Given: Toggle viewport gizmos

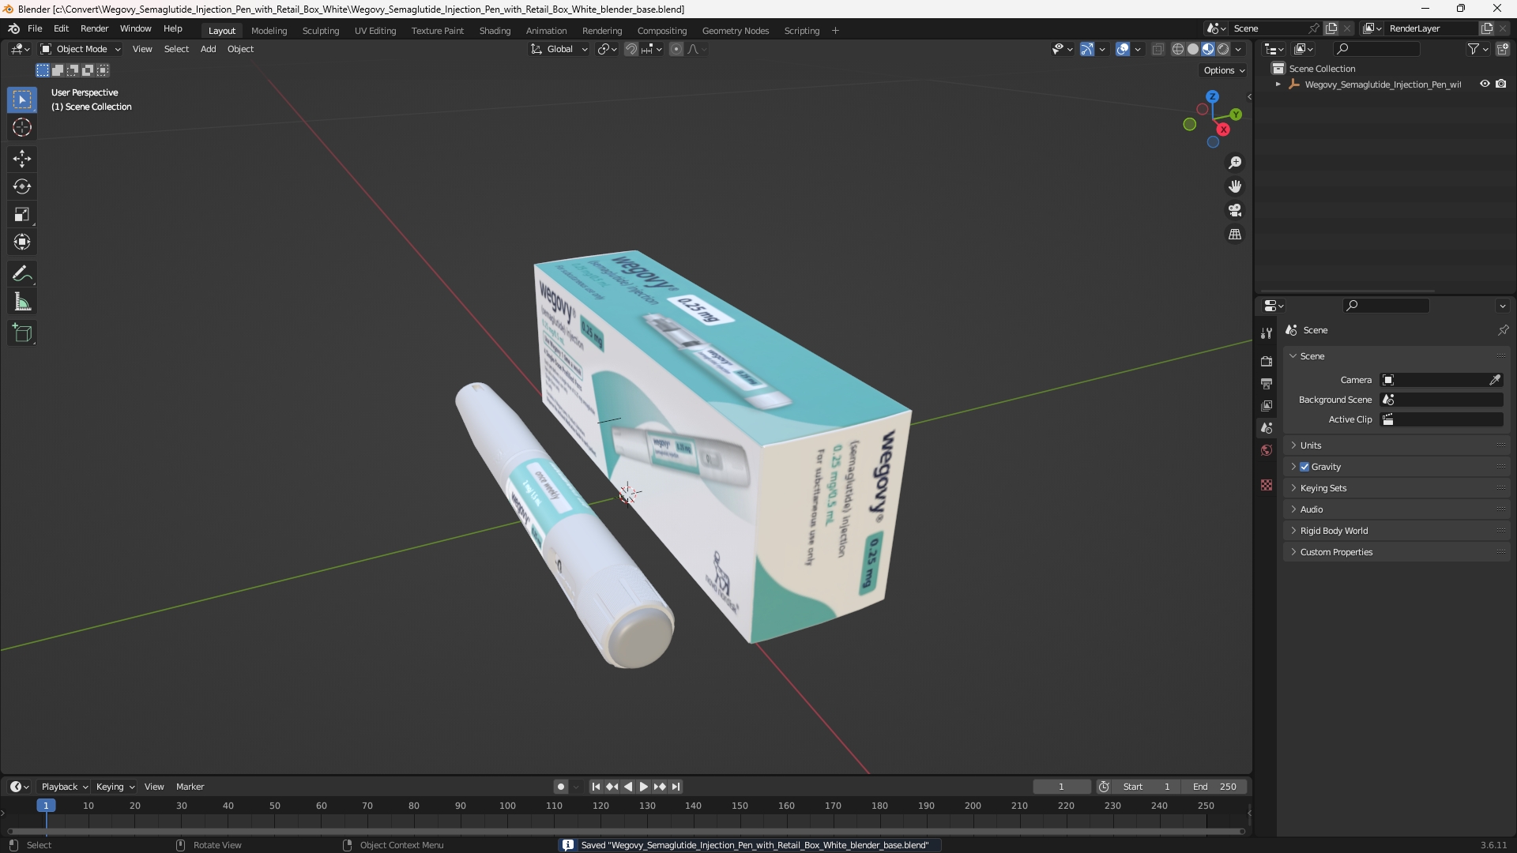Looking at the screenshot, I should tap(1087, 49).
